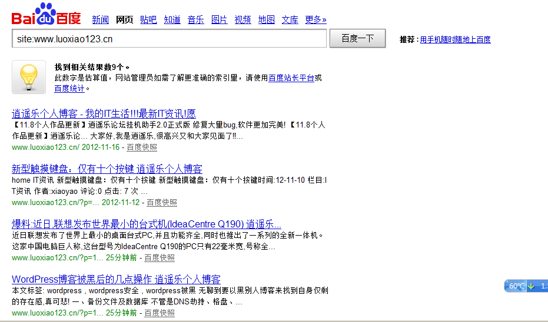Select the 网页 web tab

point(124,20)
